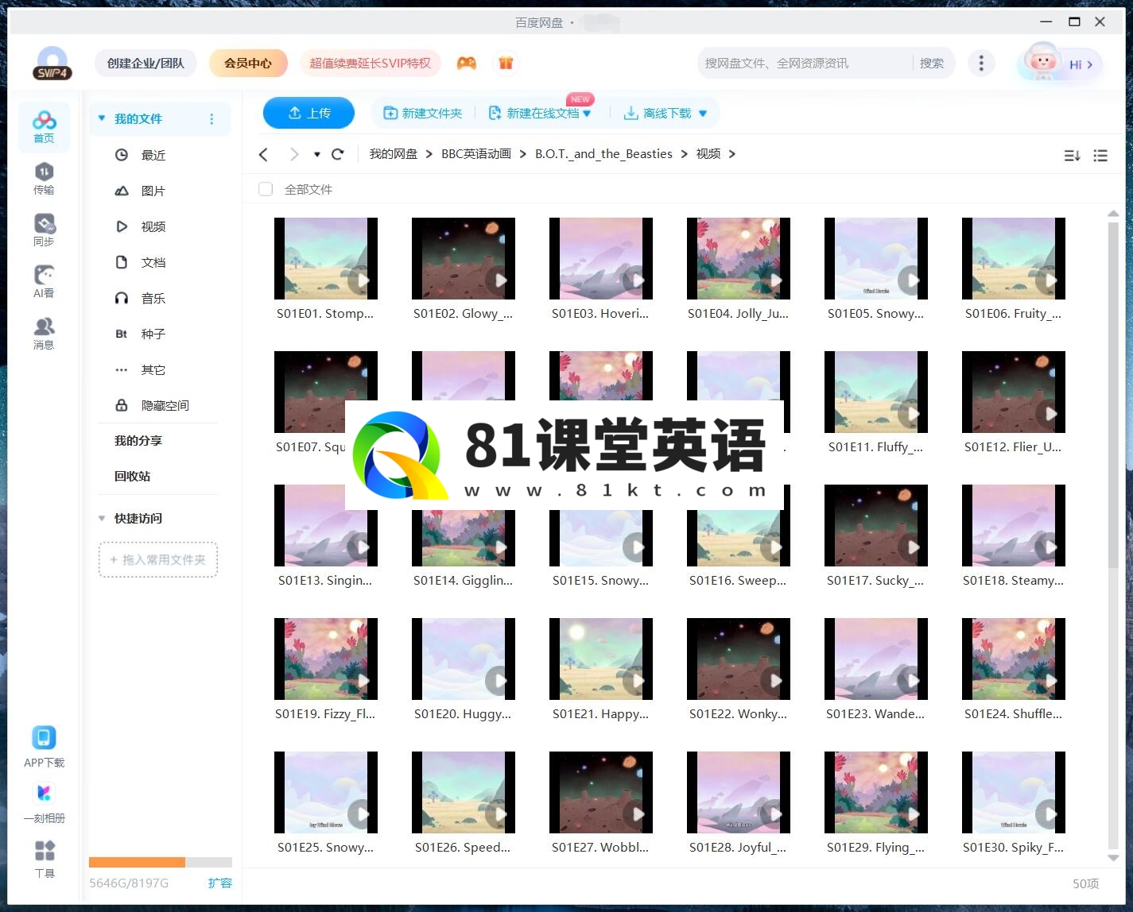
Task: Open 音乐 music category
Action: pyautogui.click(x=153, y=298)
